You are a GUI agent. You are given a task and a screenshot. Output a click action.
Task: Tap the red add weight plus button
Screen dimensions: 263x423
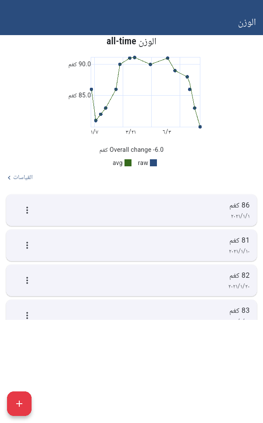point(19,404)
